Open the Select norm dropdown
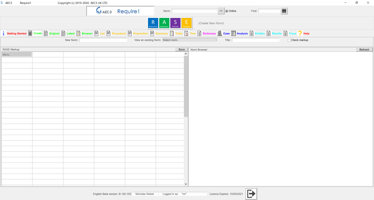This screenshot has width=374, height=200. point(190,40)
